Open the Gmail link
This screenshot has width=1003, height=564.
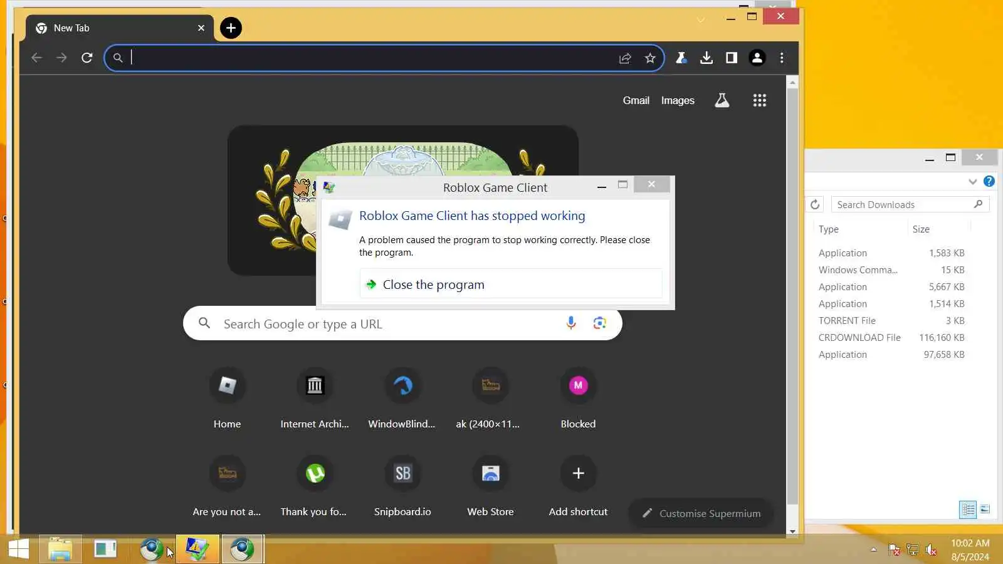click(636, 100)
